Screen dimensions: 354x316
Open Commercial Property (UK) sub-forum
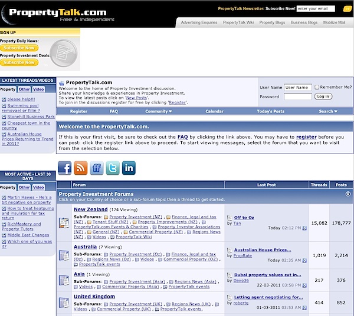[124, 309]
